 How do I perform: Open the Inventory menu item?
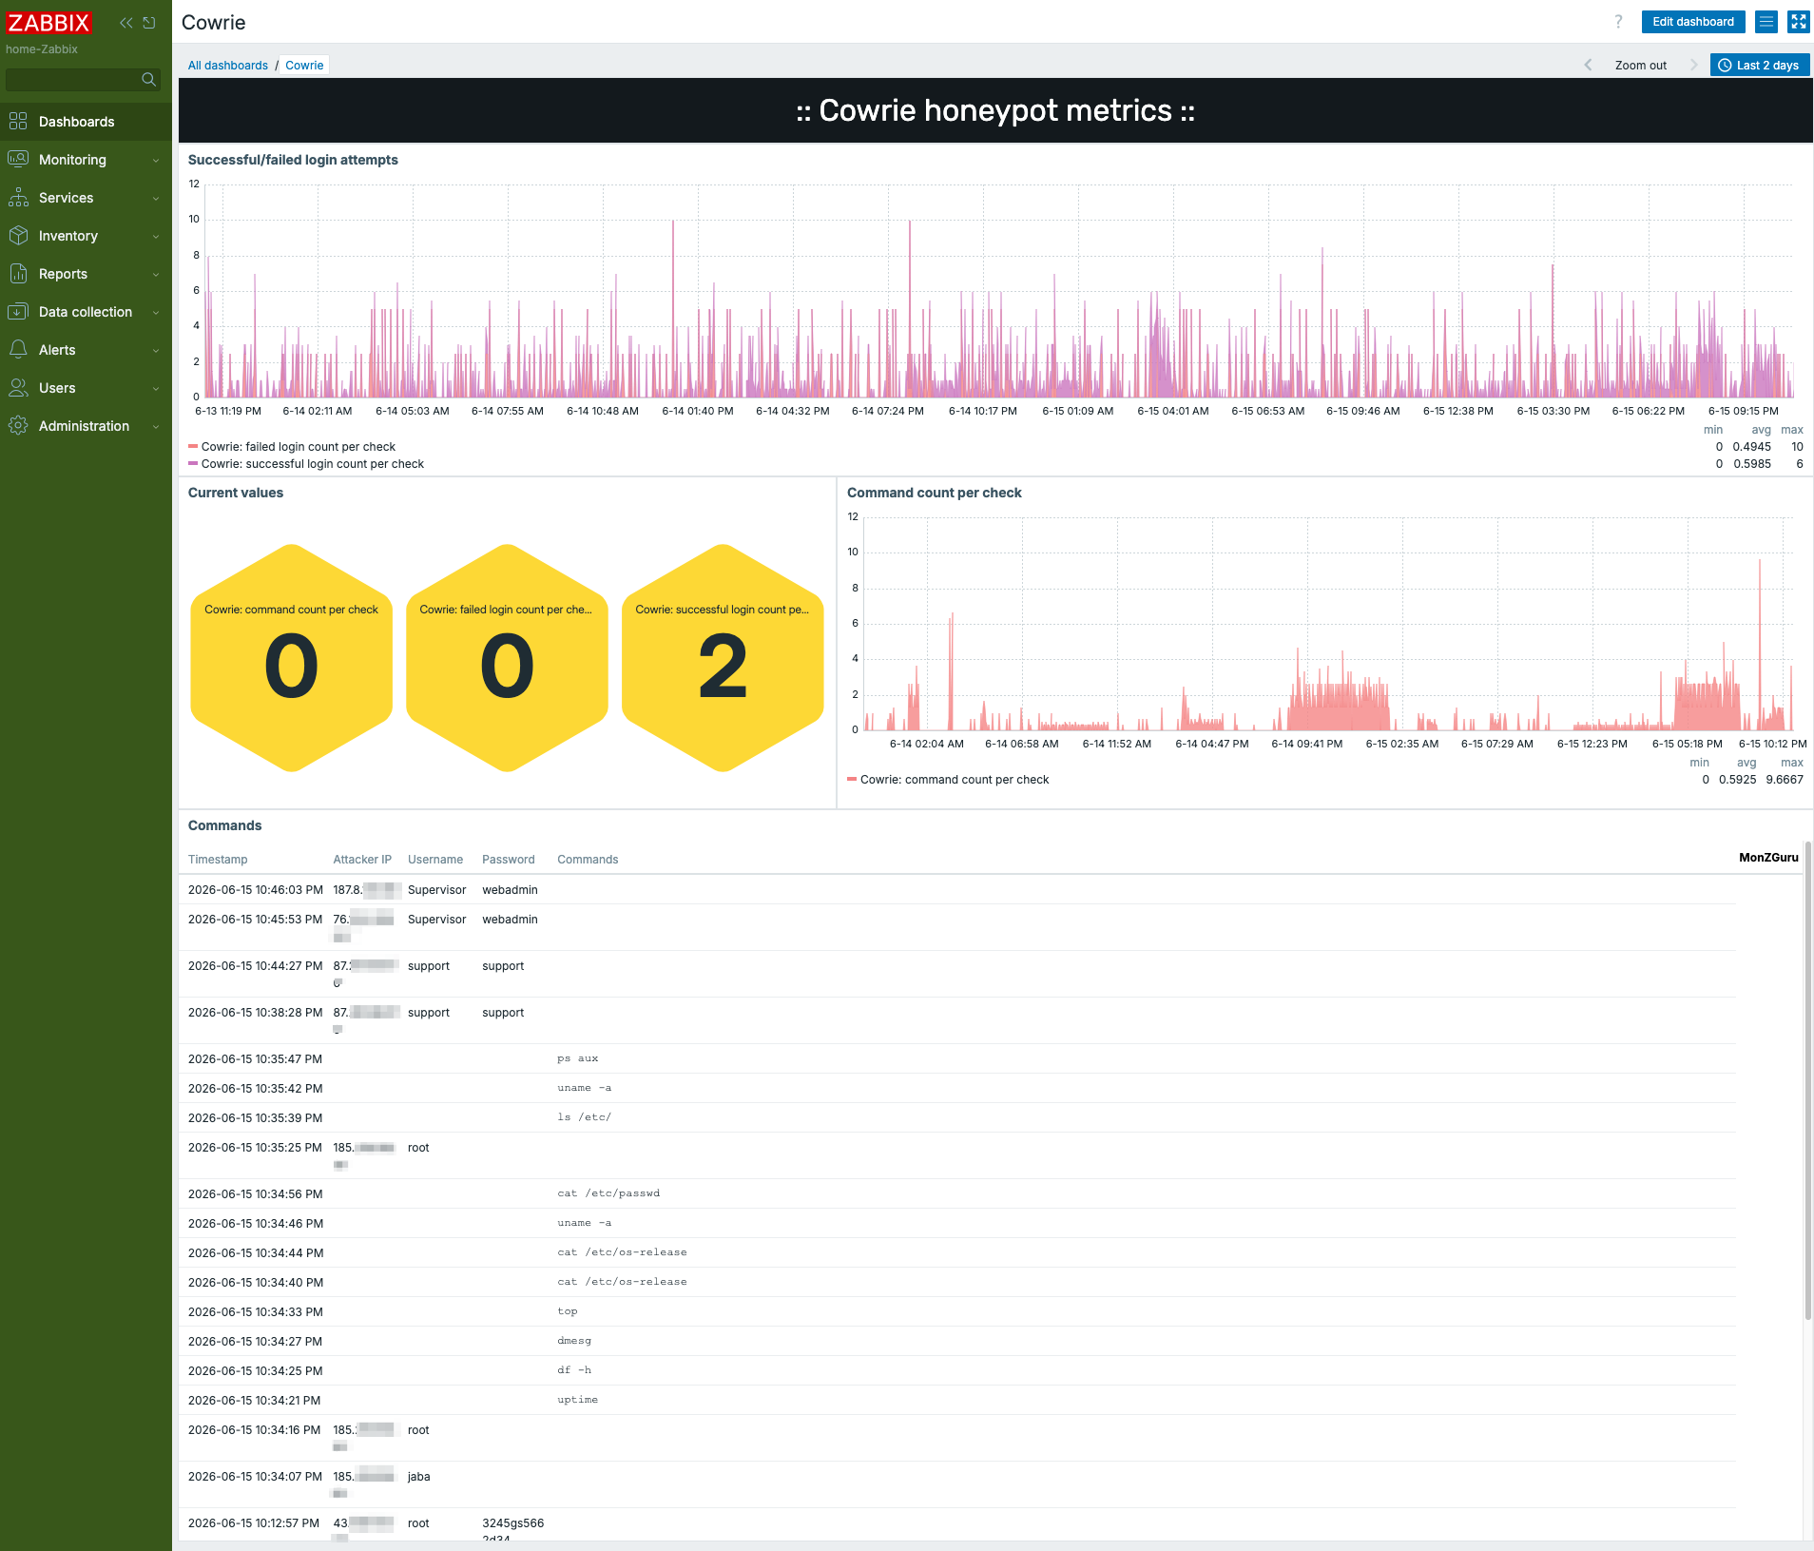tap(86, 236)
